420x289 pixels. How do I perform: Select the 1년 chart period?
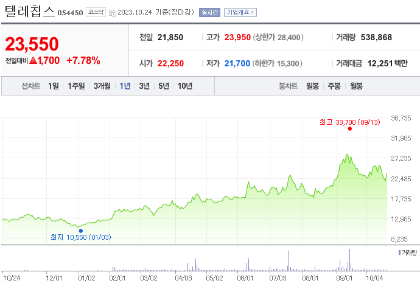[125, 86]
